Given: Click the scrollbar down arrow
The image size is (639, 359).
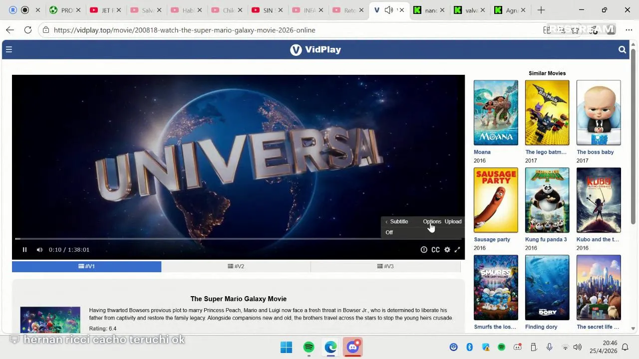Looking at the screenshot, I should point(633,329).
